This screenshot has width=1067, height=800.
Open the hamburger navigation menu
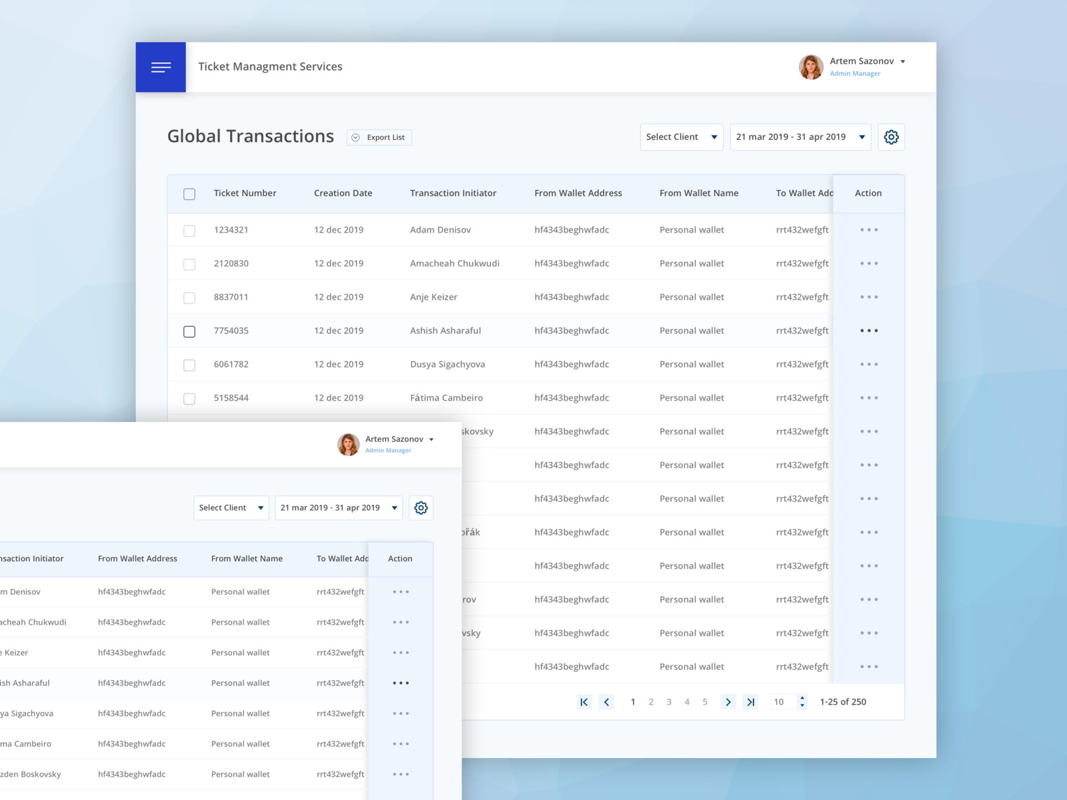(x=161, y=67)
